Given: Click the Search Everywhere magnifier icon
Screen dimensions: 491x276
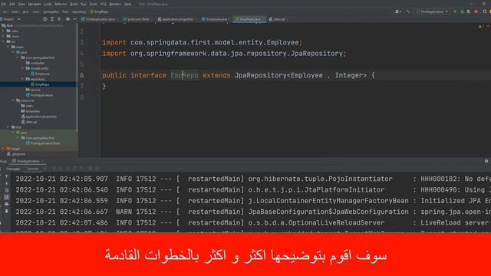Looking at the screenshot, I should [x=484, y=11].
